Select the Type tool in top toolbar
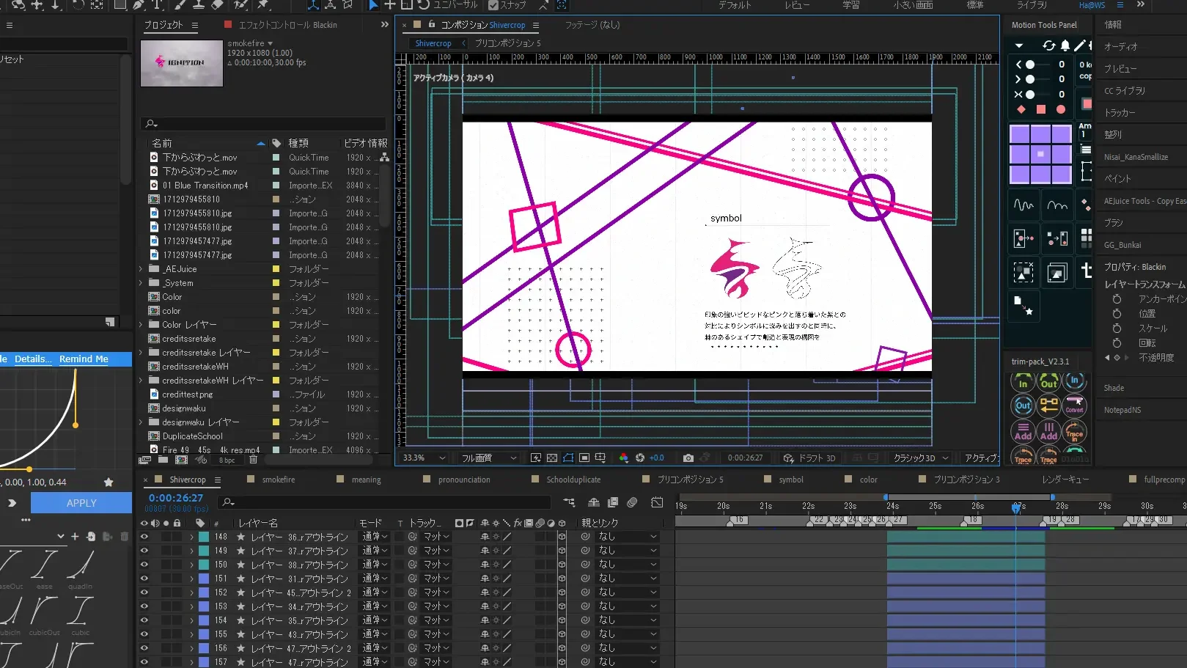The width and height of the screenshot is (1187, 668). (x=157, y=4)
